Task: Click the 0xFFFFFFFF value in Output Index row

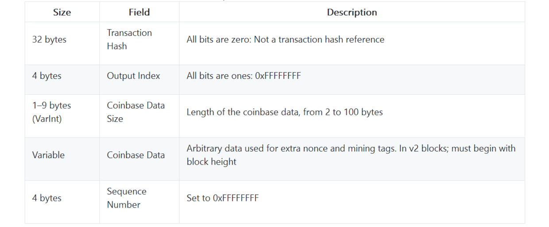Action: [x=278, y=76]
